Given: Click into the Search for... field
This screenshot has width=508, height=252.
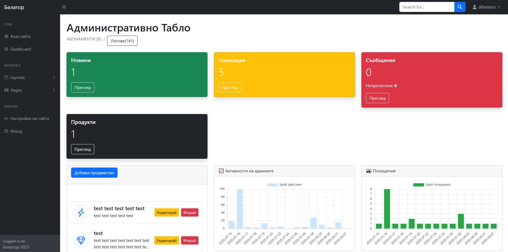Looking at the screenshot, I should coord(427,7).
